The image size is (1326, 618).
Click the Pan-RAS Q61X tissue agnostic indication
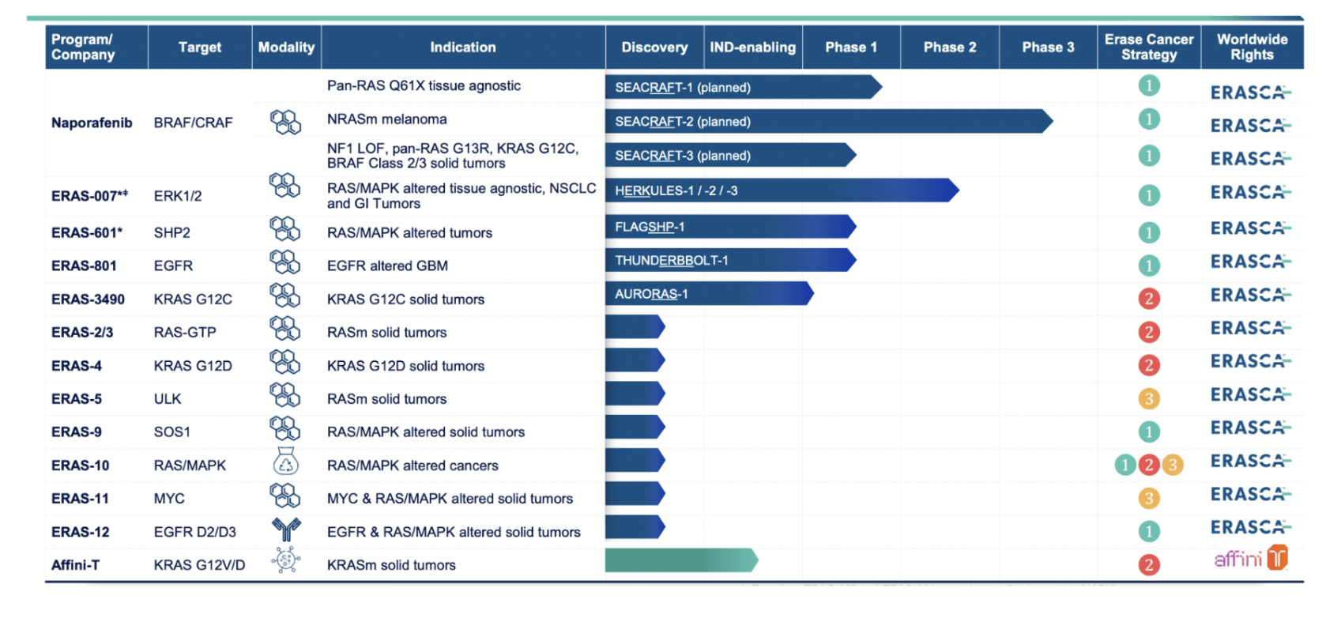(x=424, y=85)
